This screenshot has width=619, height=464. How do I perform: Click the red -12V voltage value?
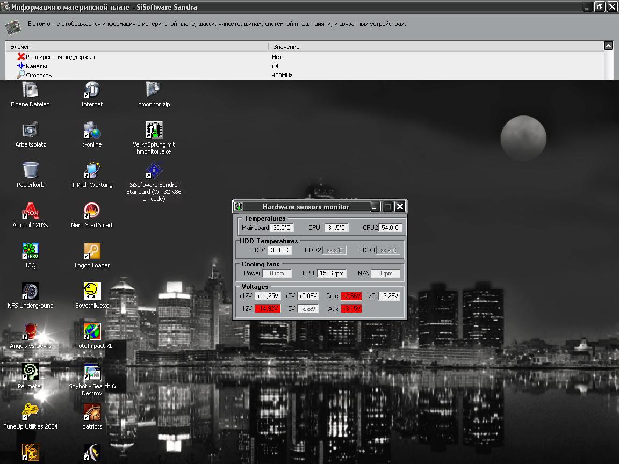coord(268,309)
